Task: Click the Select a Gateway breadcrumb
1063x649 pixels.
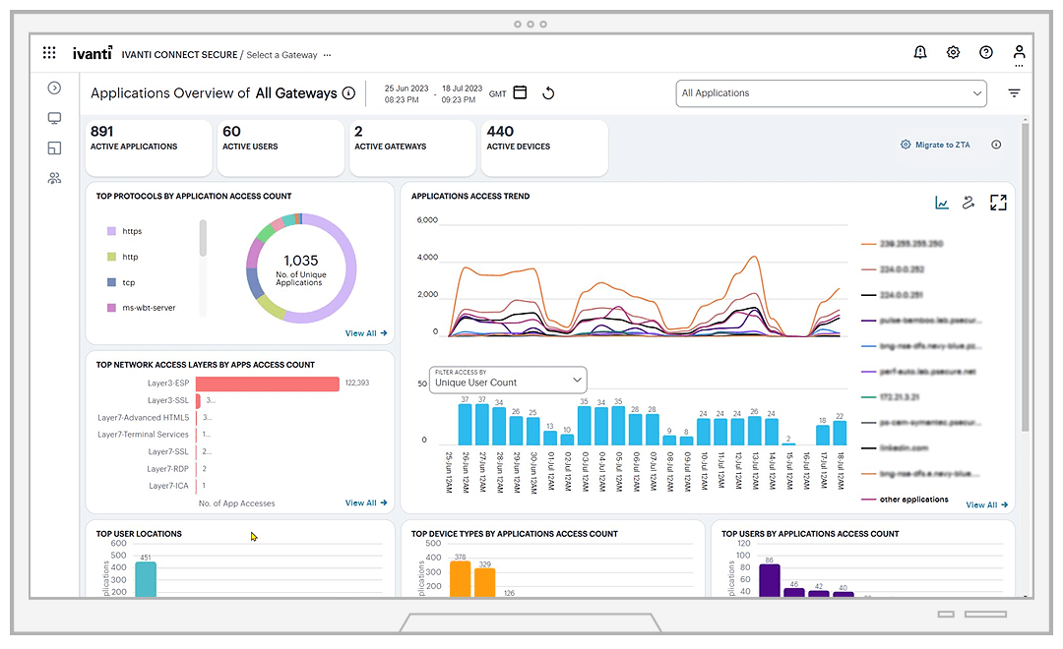Action: point(281,55)
